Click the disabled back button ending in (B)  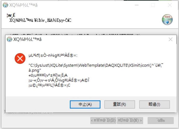103,120
